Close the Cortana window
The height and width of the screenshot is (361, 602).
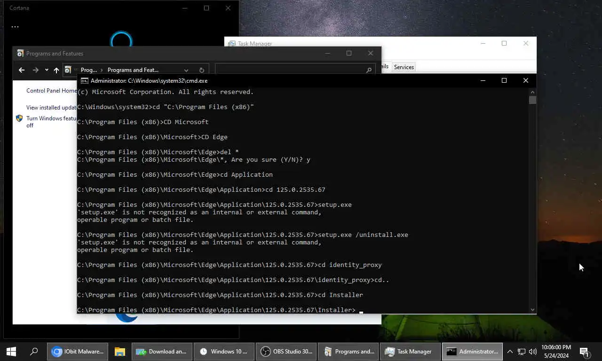point(228,8)
